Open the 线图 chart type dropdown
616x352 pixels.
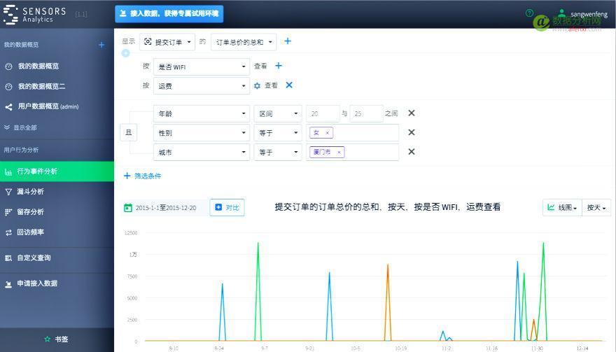(563, 207)
